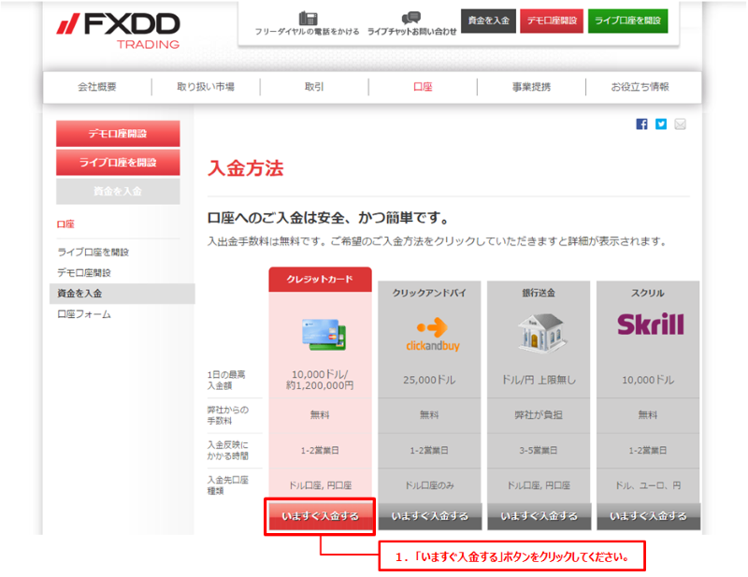Click the credit card image
Image resolution: width=748 pixels, height=577 pixels.
321,332
